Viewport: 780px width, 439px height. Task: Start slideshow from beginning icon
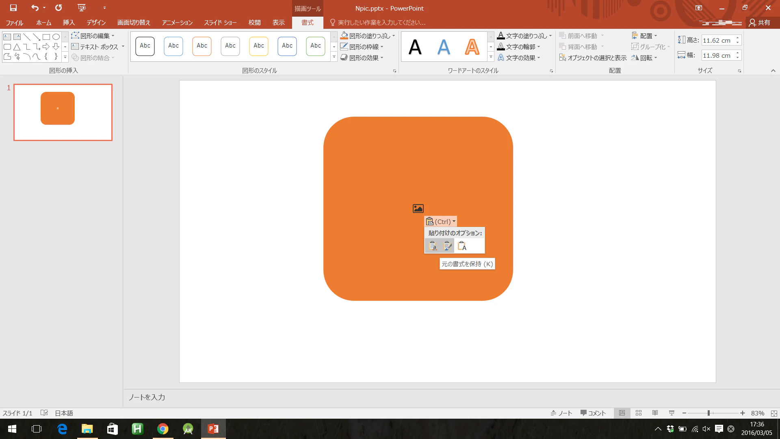(82, 8)
